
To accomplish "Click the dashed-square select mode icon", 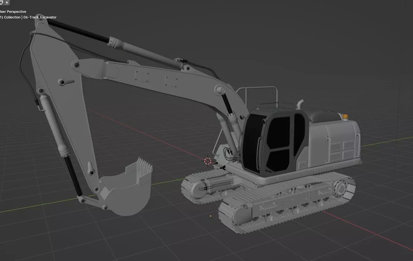I will pyautogui.click(x=7, y=2).
